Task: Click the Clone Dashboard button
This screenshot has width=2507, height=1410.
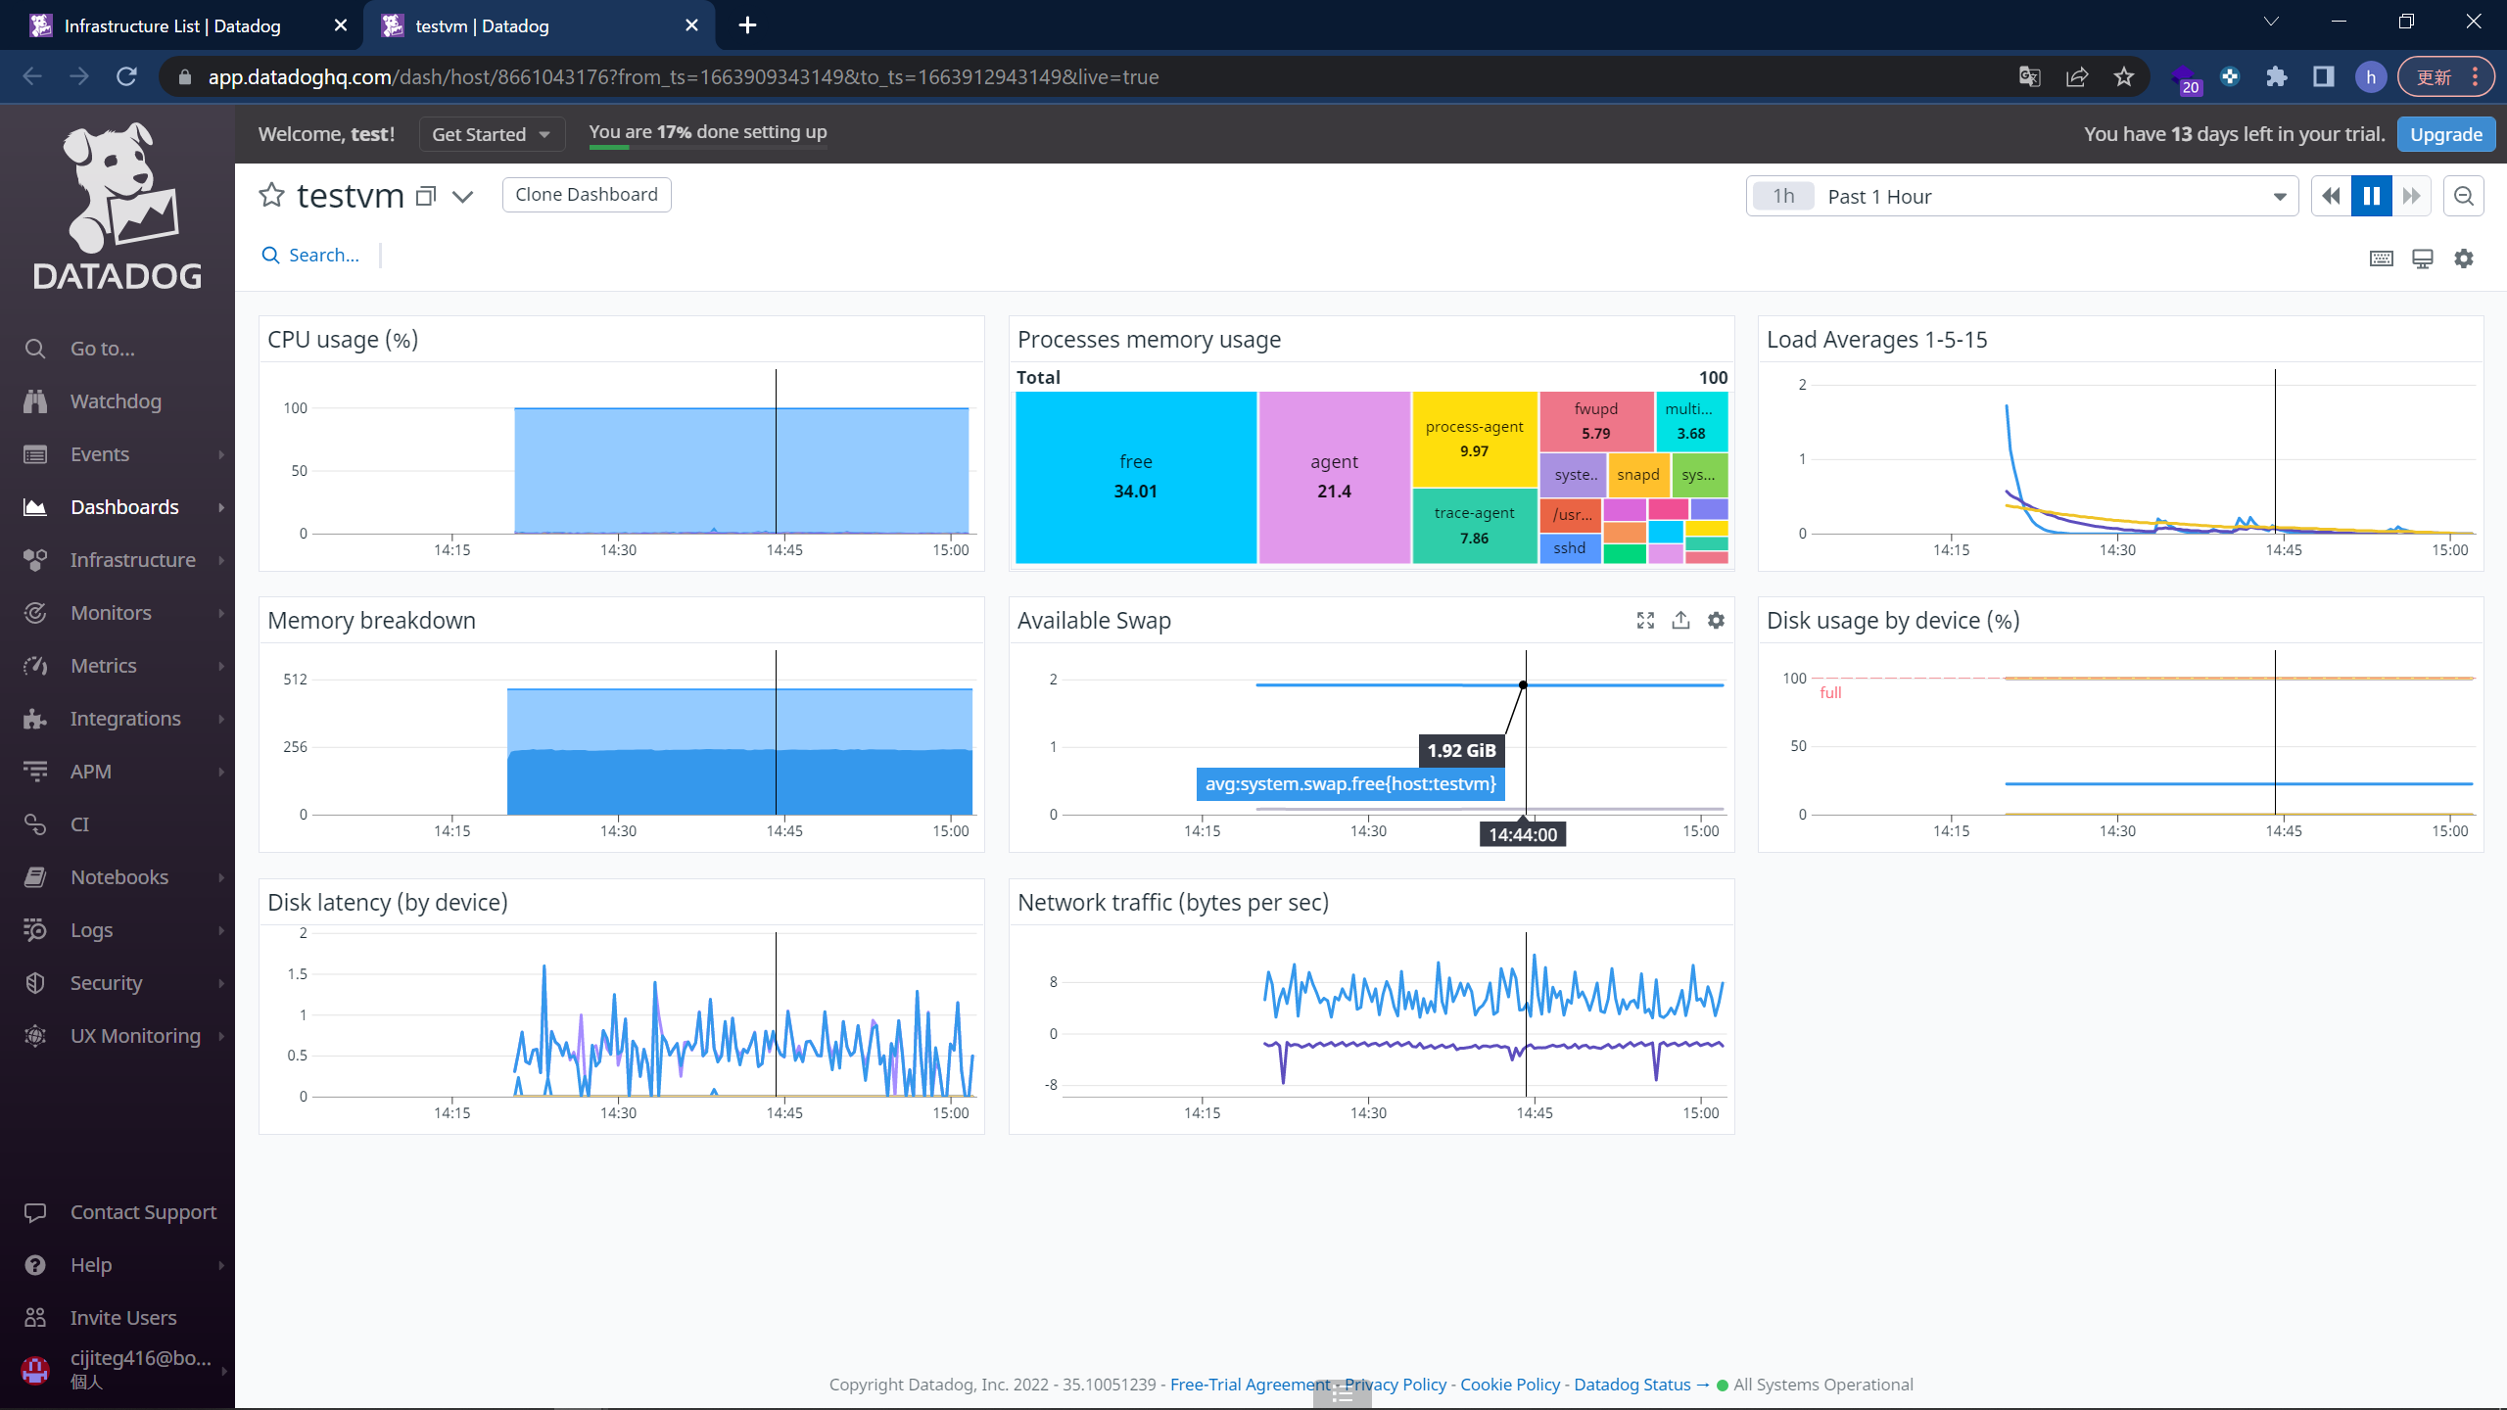Action: (586, 195)
